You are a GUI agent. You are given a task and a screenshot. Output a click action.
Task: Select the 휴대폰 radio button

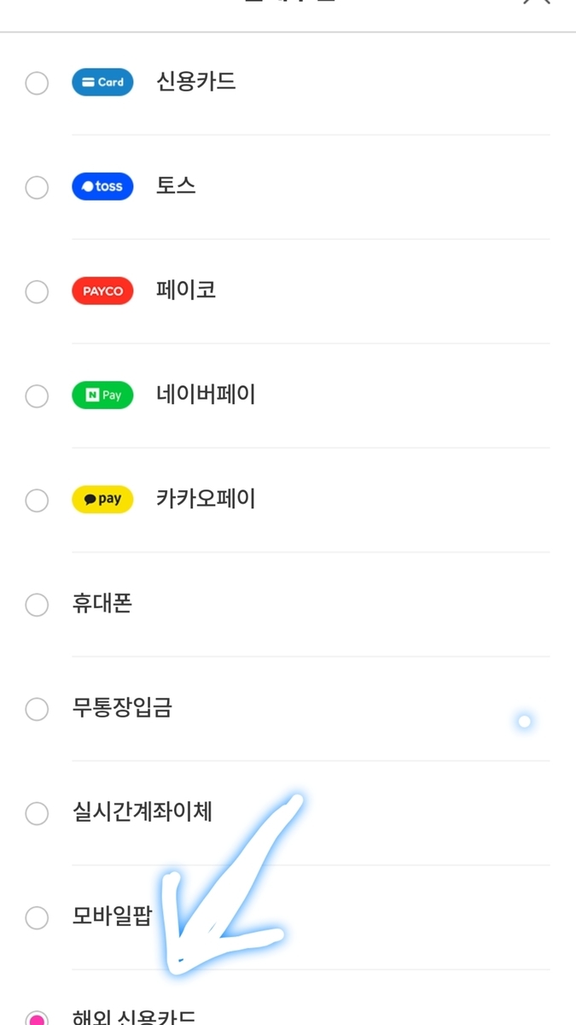coord(37,605)
